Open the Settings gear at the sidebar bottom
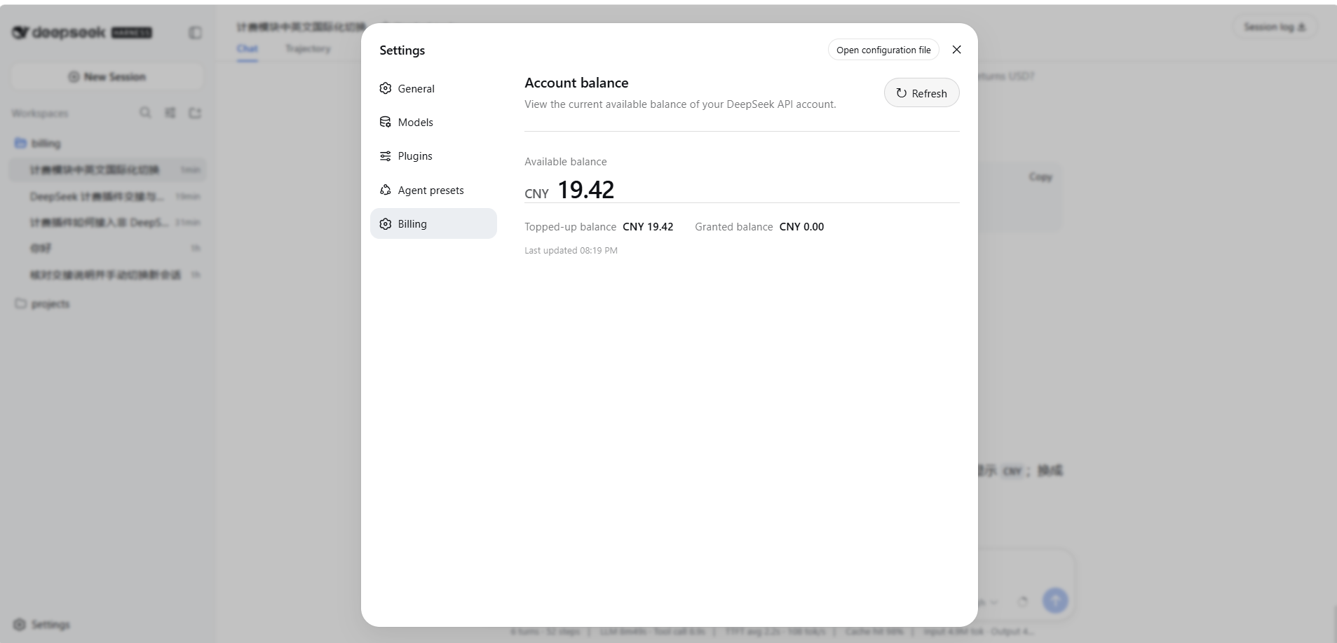 (x=42, y=624)
